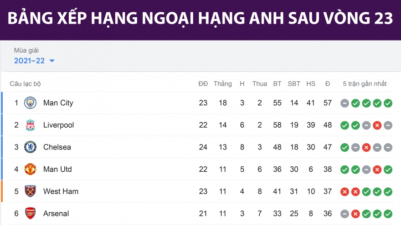Click the Arsenal club crest

coord(30,214)
